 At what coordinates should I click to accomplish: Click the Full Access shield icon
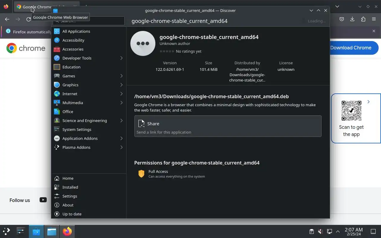tap(141, 173)
